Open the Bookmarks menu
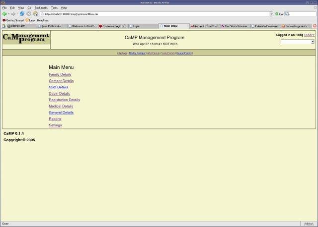 [x=41, y=8]
